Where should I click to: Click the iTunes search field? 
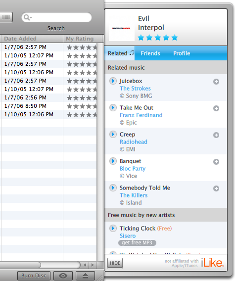56,17
